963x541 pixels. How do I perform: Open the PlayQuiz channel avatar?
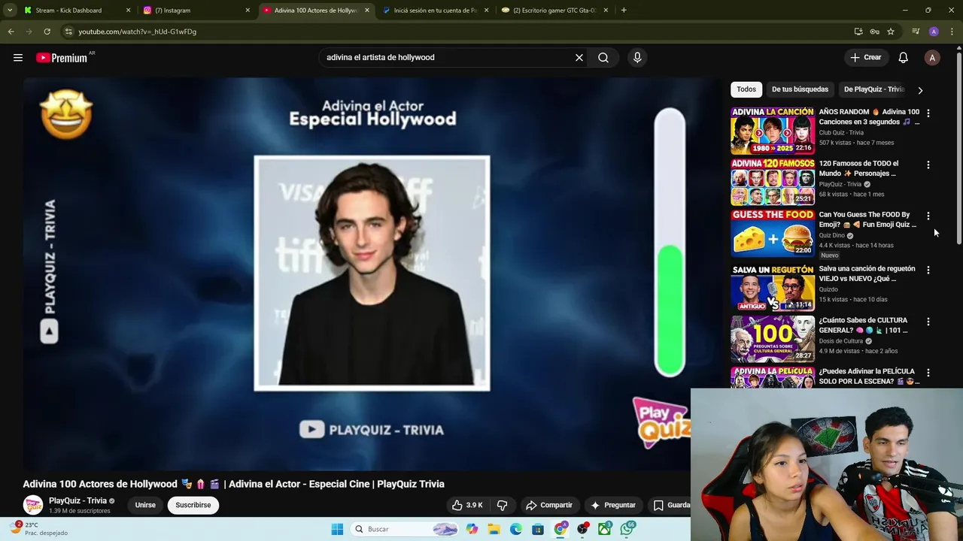[32, 505]
